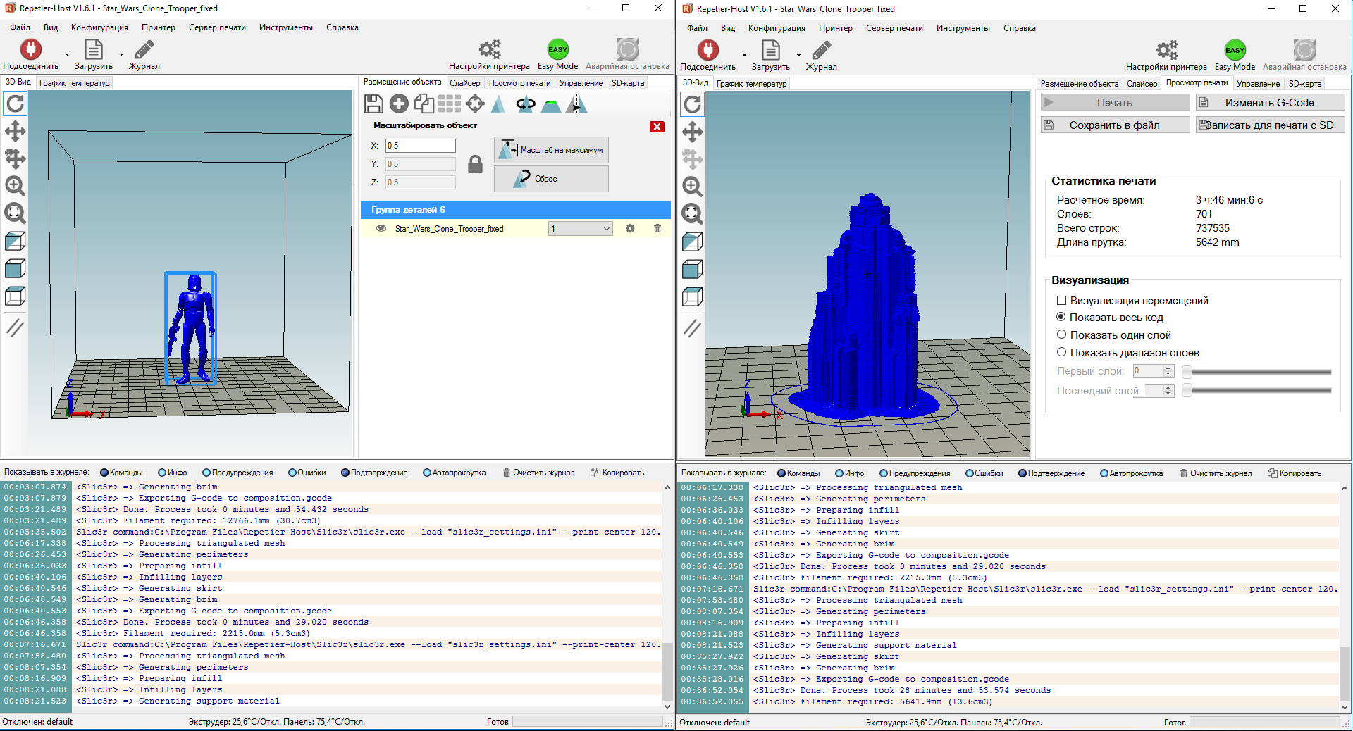Click the Первый слой slider
Image resolution: width=1353 pixels, height=731 pixels.
pyautogui.click(x=1257, y=371)
